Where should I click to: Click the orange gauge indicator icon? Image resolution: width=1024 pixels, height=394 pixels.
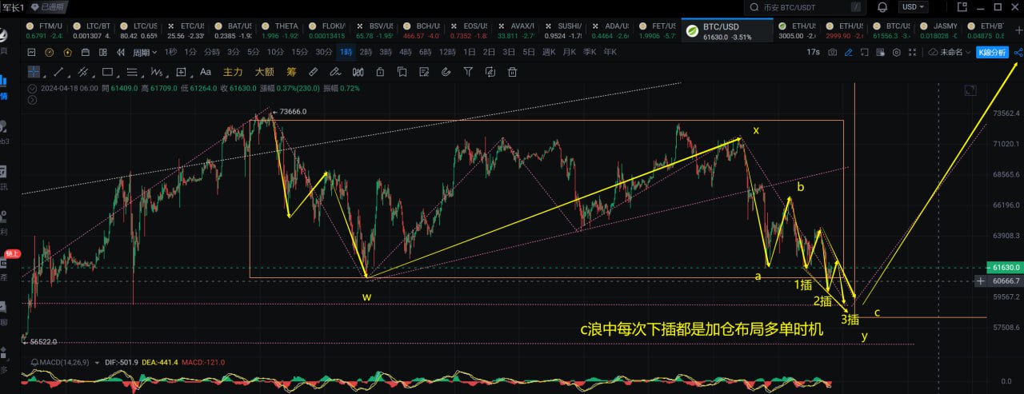50,52
